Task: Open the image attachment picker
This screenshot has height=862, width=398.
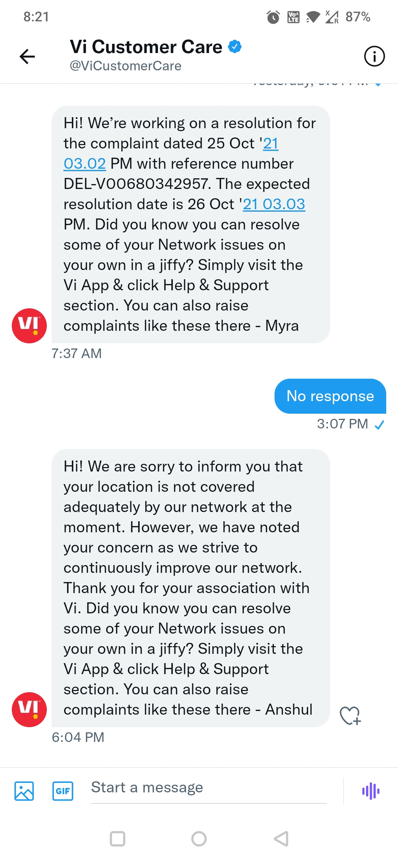Action: (24, 791)
